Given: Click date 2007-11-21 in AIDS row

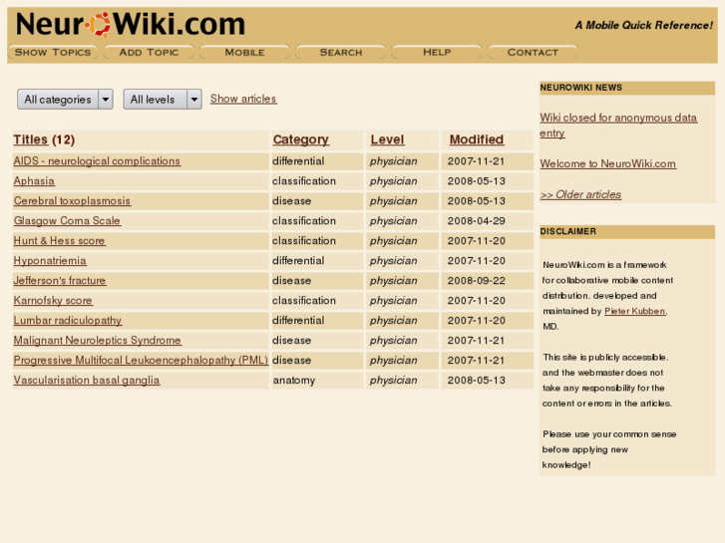Looking at the screenshot, I should pyautogui.click(x=476, y=161).
